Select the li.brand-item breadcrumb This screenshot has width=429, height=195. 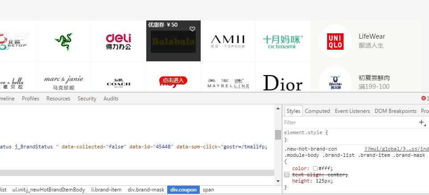106,190
